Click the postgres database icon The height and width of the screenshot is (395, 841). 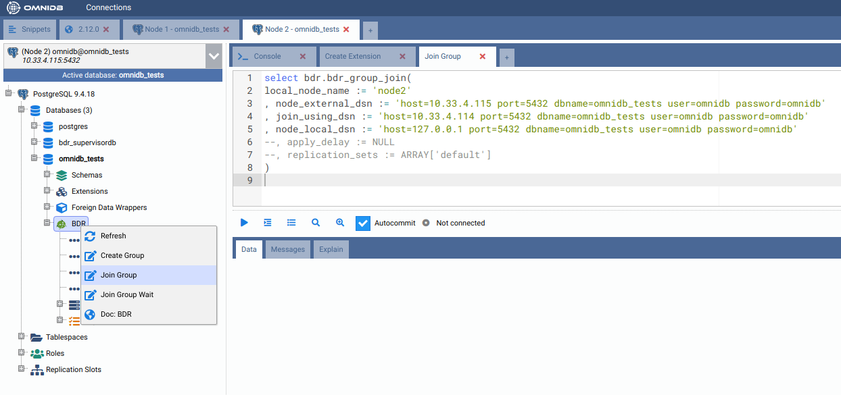47,126
